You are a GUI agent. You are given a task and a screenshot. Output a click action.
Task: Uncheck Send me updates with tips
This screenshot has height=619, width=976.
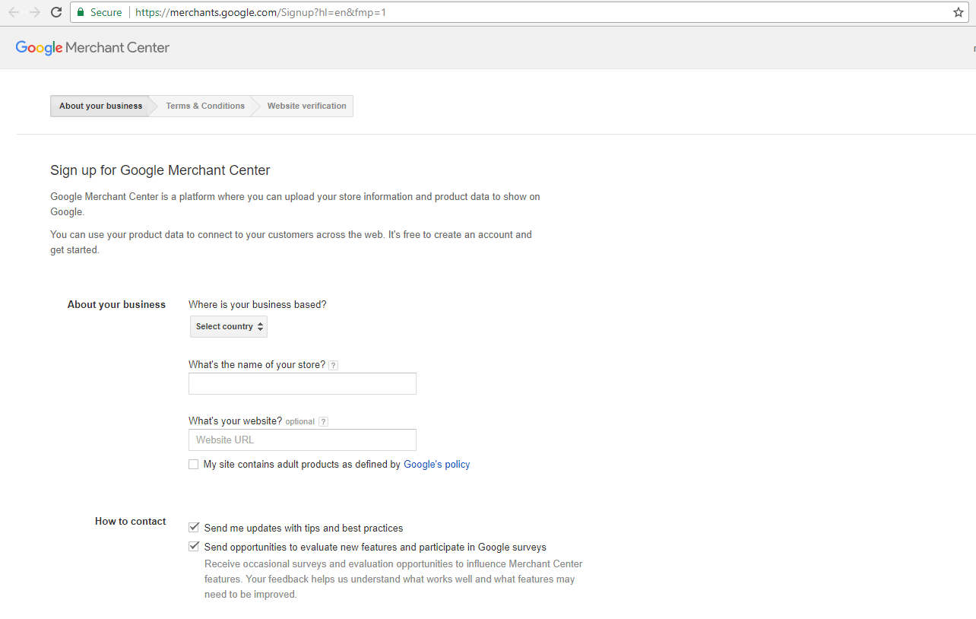(194, 527)
